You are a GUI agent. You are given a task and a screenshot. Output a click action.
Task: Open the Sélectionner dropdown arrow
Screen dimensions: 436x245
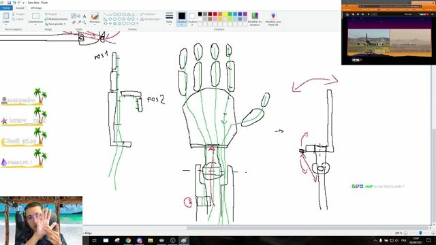(x=35, y=24)
